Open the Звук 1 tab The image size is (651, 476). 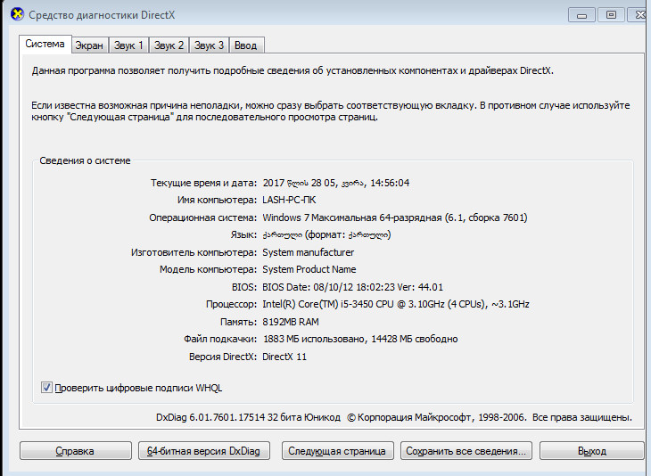[x=128, y=45]
